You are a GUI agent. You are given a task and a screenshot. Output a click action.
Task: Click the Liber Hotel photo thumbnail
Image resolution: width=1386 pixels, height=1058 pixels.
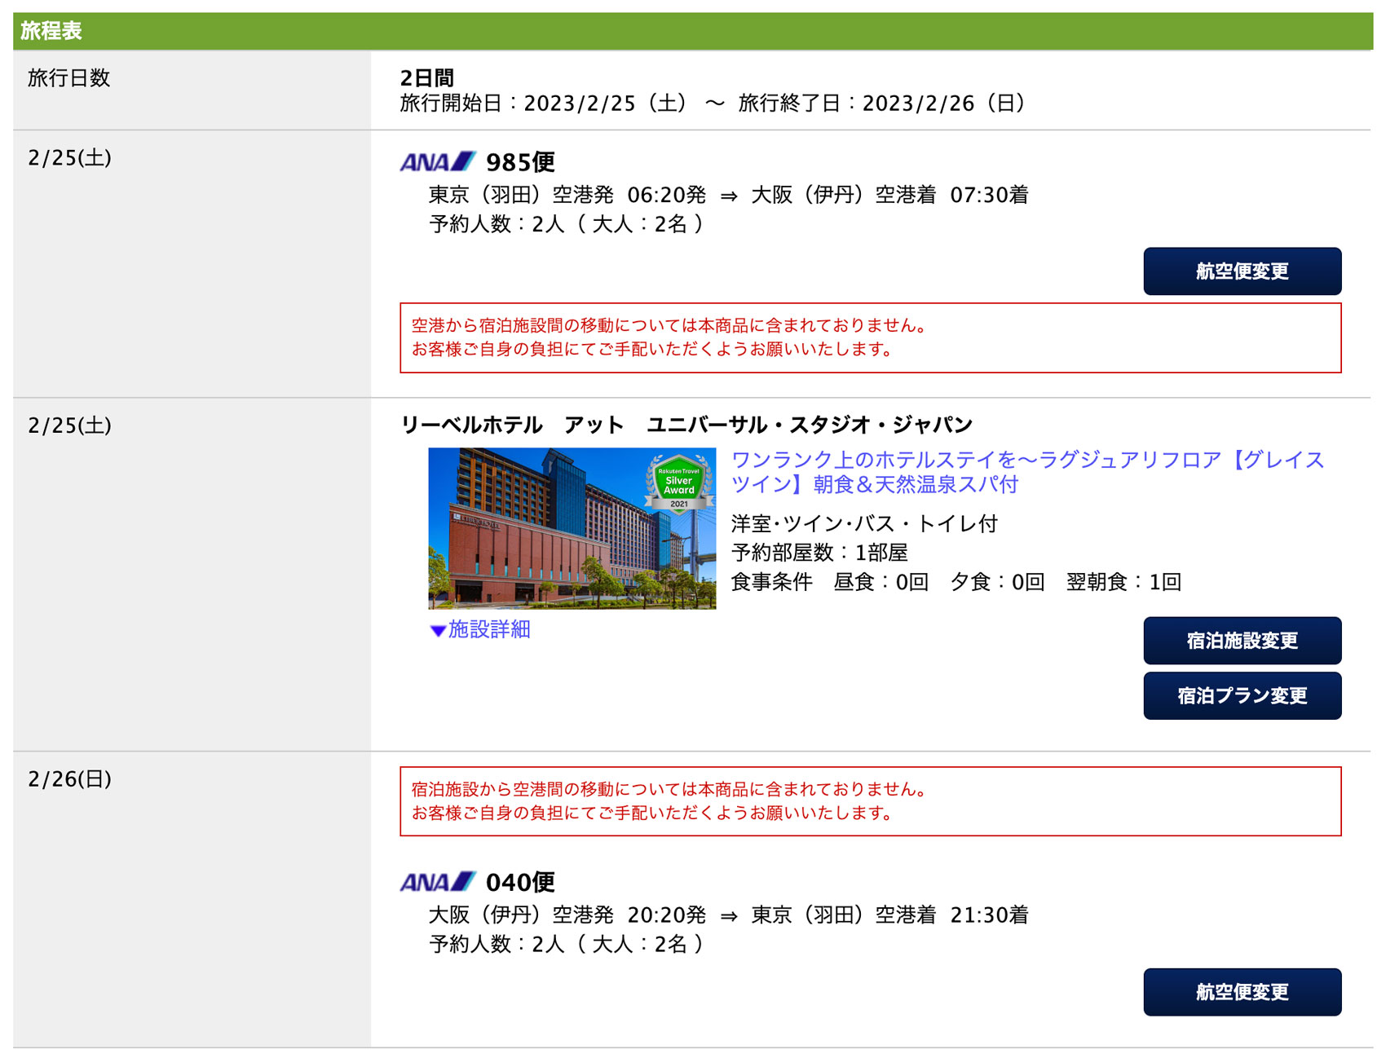tap(572, 528)
